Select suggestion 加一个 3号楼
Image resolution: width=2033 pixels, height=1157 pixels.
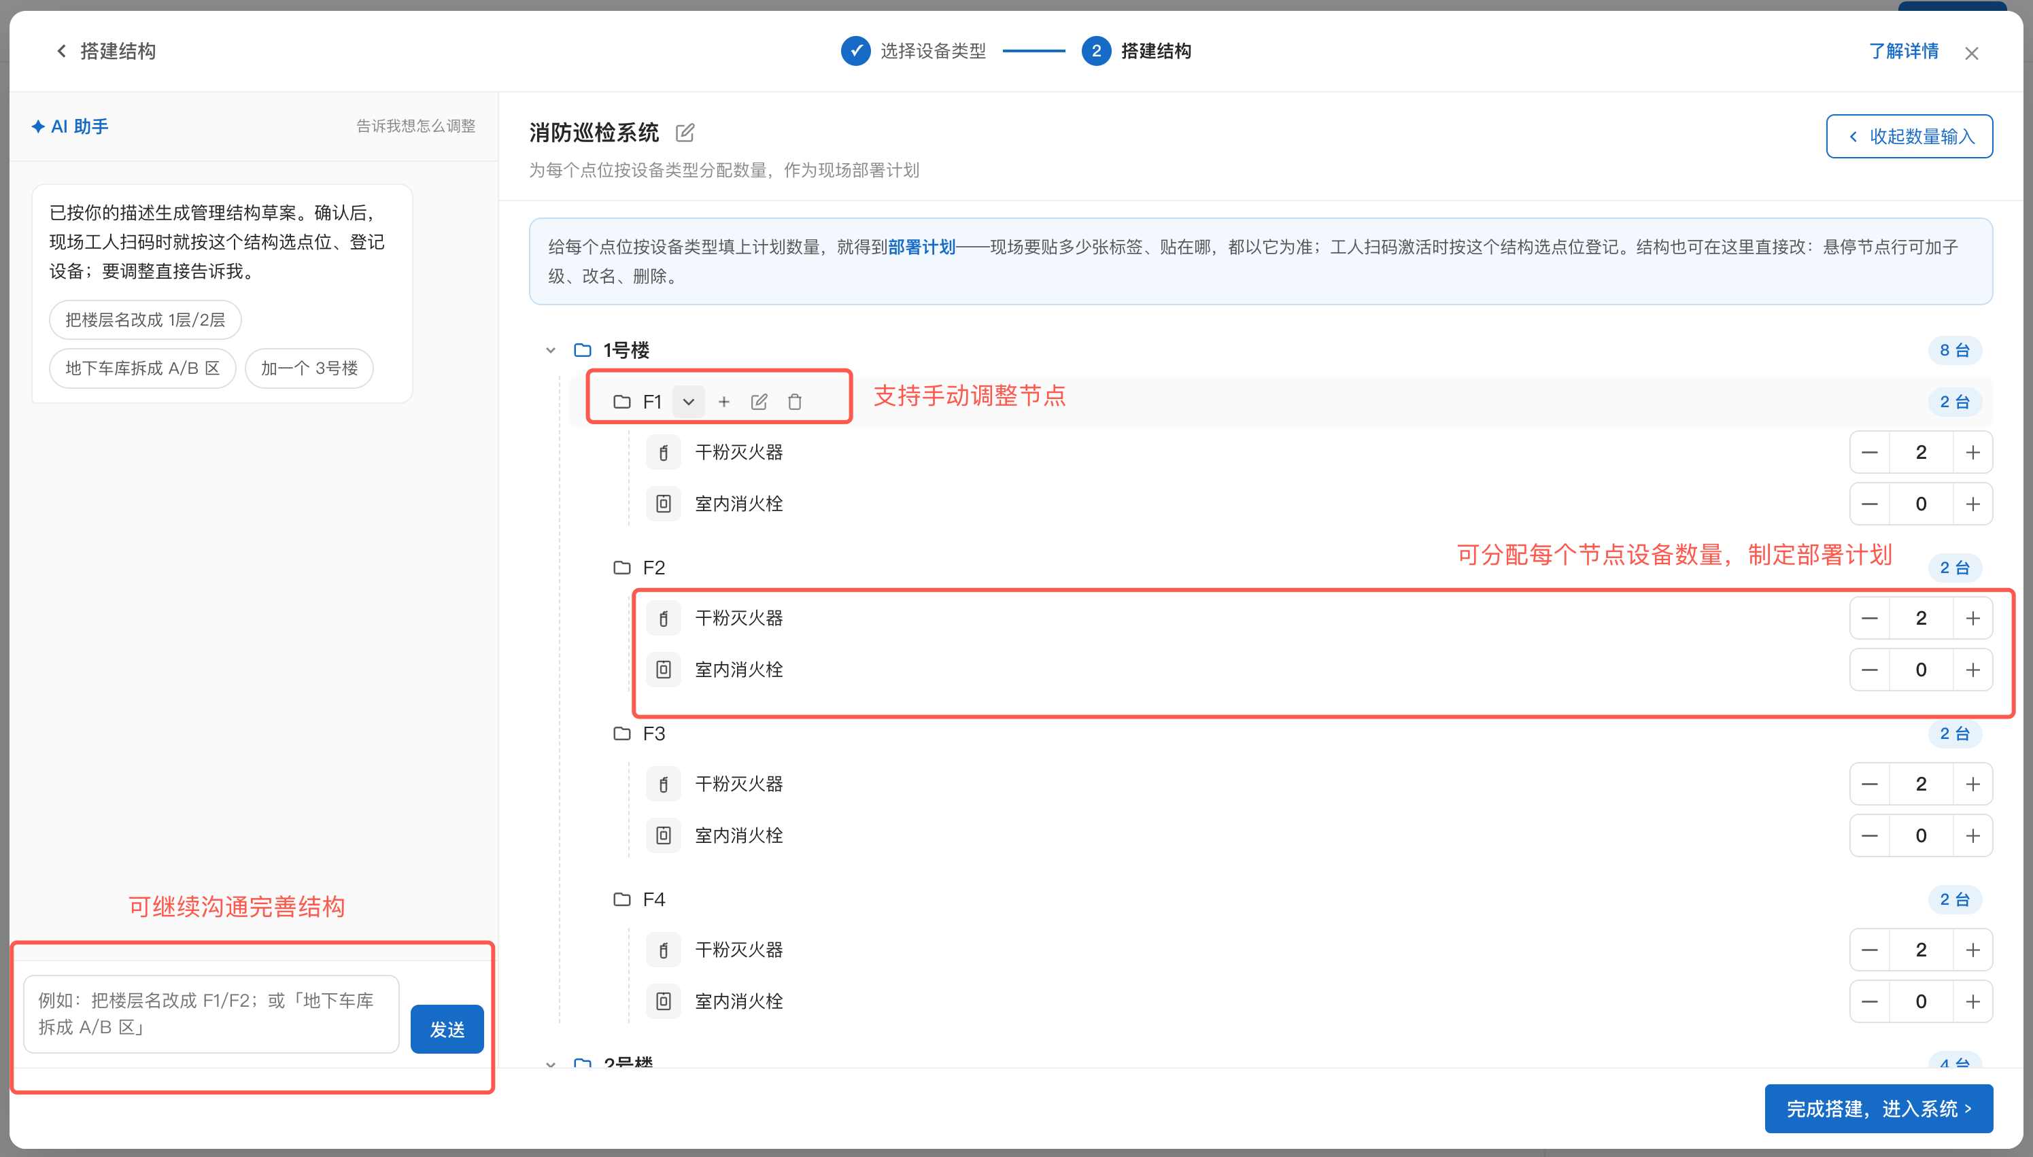click(309, 368)
